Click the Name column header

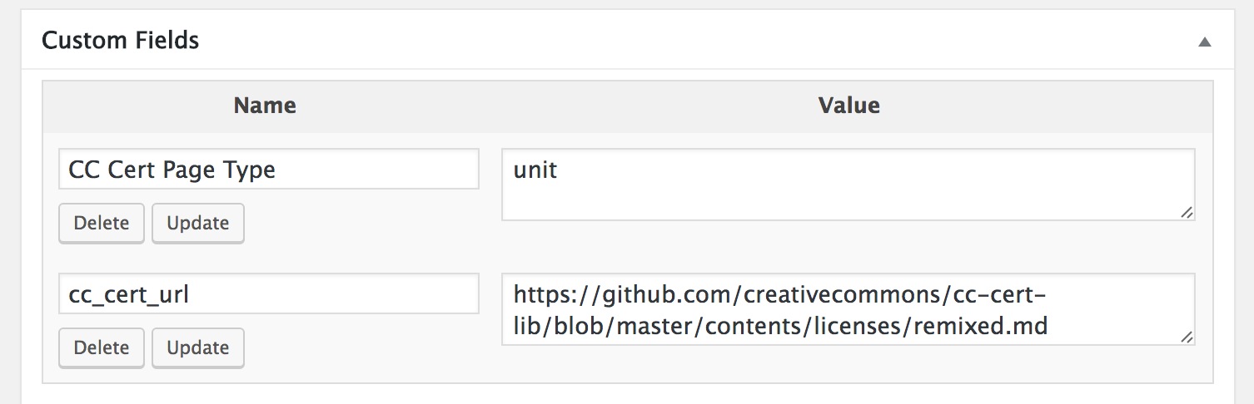[265, 106]
